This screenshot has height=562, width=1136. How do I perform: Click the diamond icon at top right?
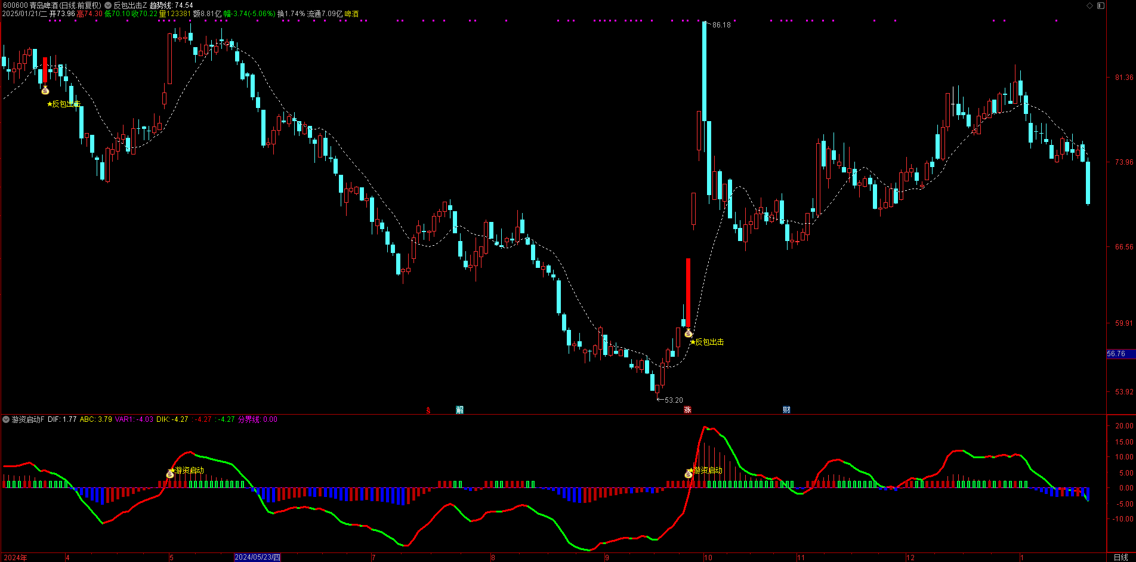coord(1089,5)
